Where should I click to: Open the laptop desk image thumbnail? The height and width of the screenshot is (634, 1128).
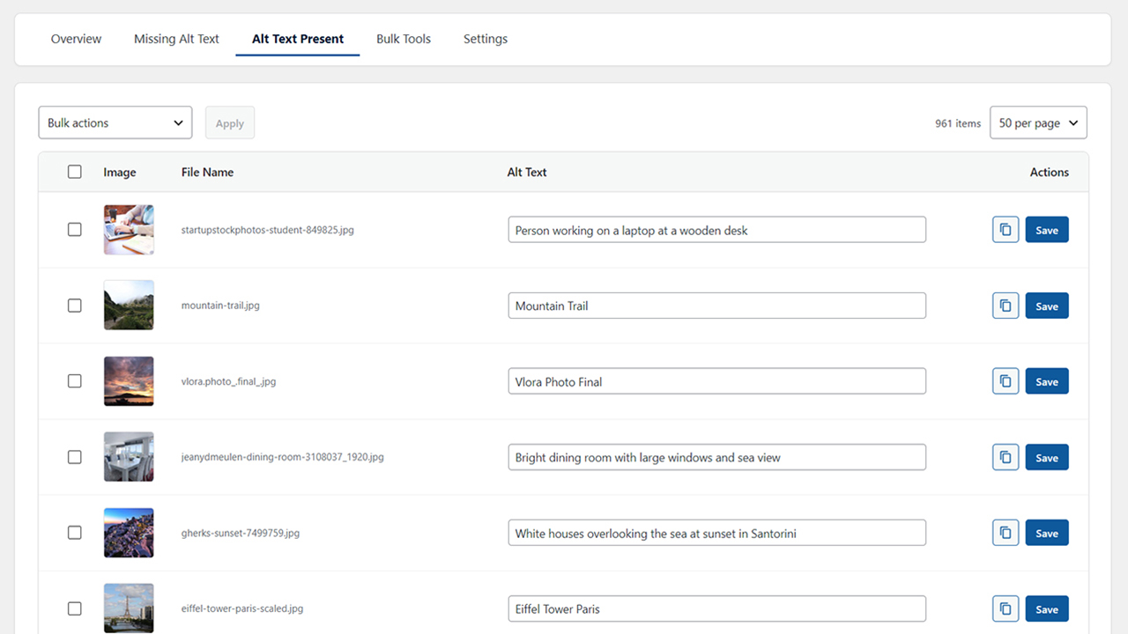129,230
